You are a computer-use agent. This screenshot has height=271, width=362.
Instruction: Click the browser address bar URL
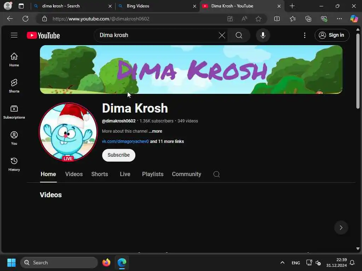tap(101, 19)
